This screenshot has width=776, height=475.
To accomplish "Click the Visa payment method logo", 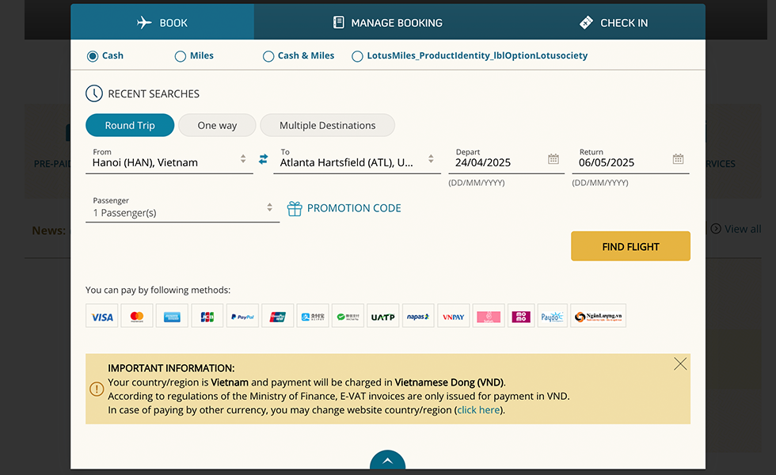I will (x=102, y=317).
